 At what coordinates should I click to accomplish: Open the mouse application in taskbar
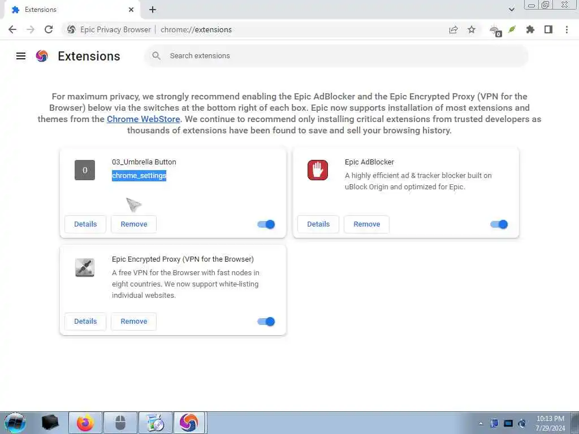coord(120,423)
